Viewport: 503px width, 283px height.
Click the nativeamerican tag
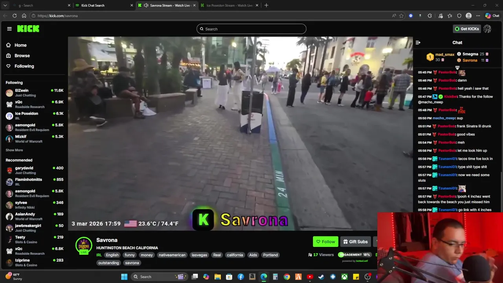click(172, 255)
